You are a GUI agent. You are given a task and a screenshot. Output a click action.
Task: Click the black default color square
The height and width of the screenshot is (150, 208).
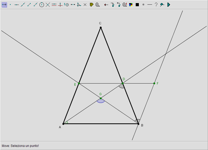tap(137, 5)
